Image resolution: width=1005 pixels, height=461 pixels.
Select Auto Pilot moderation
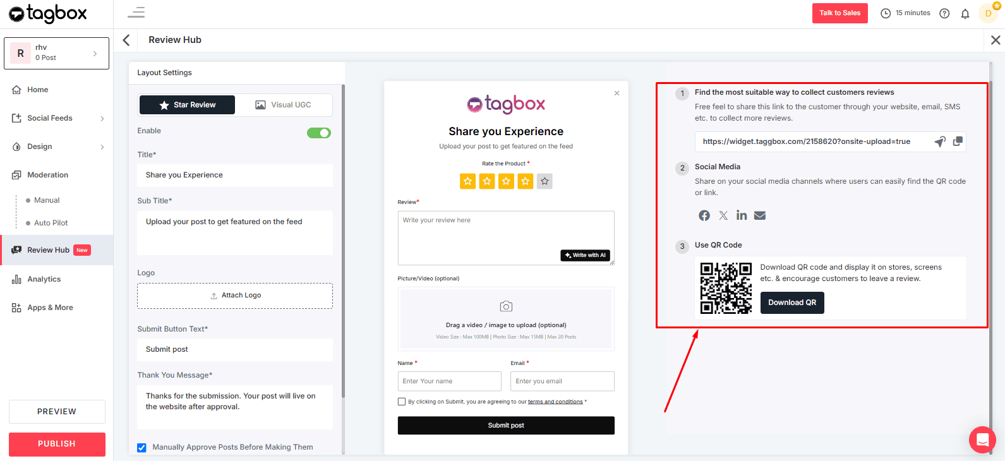pyautogui.click(x=51, y=223)
